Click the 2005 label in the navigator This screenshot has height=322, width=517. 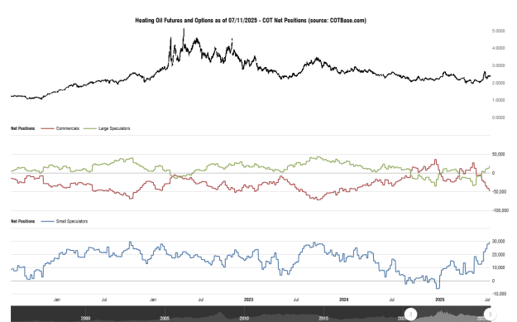tap(165, 319)
